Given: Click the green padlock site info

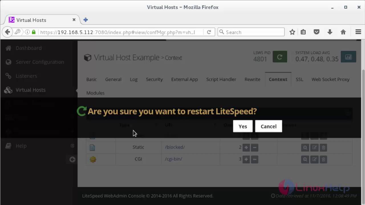Looking at the screenshot, I should coord(34,32).
